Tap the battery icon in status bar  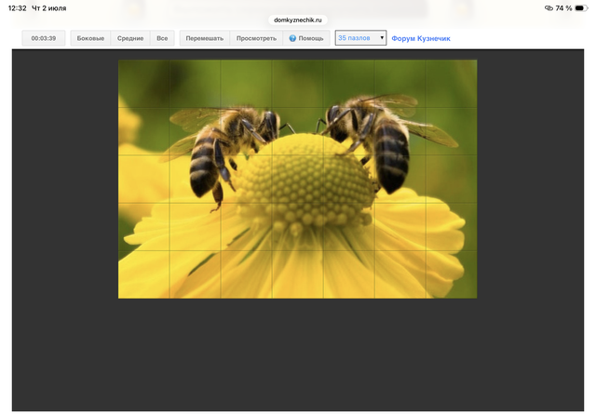(581, 8)
